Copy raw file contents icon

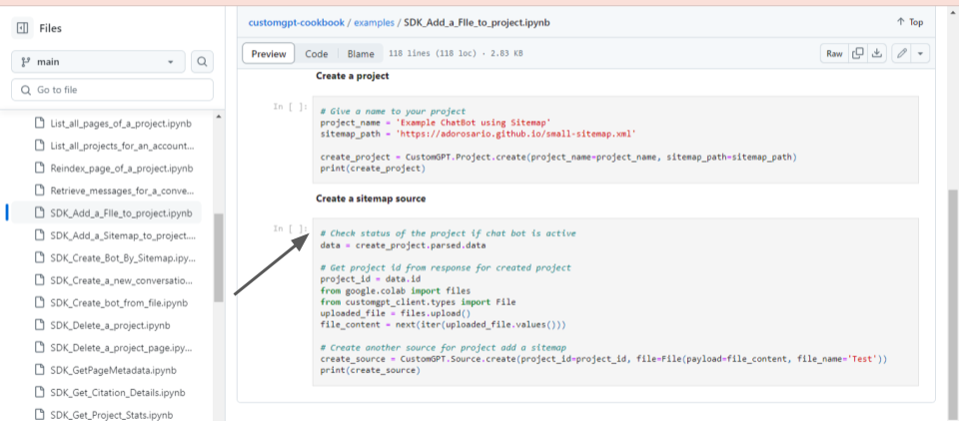click(x=857, y=54)
